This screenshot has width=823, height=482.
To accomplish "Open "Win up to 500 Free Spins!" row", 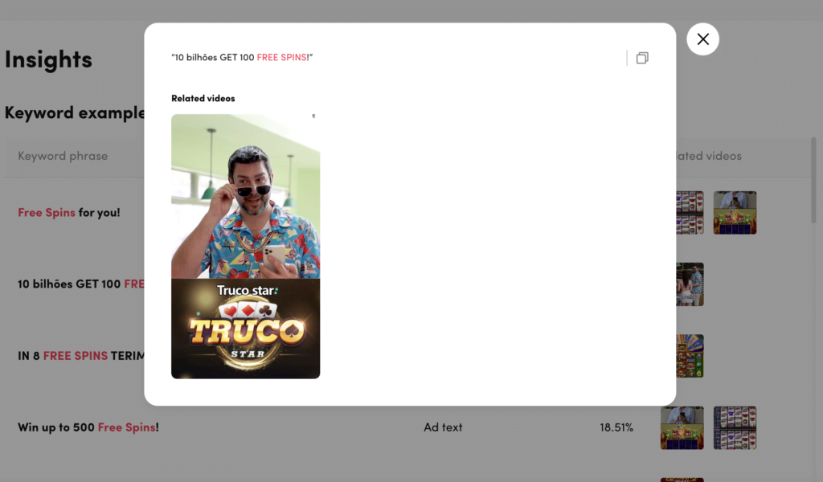I will (x=88, y=427).
